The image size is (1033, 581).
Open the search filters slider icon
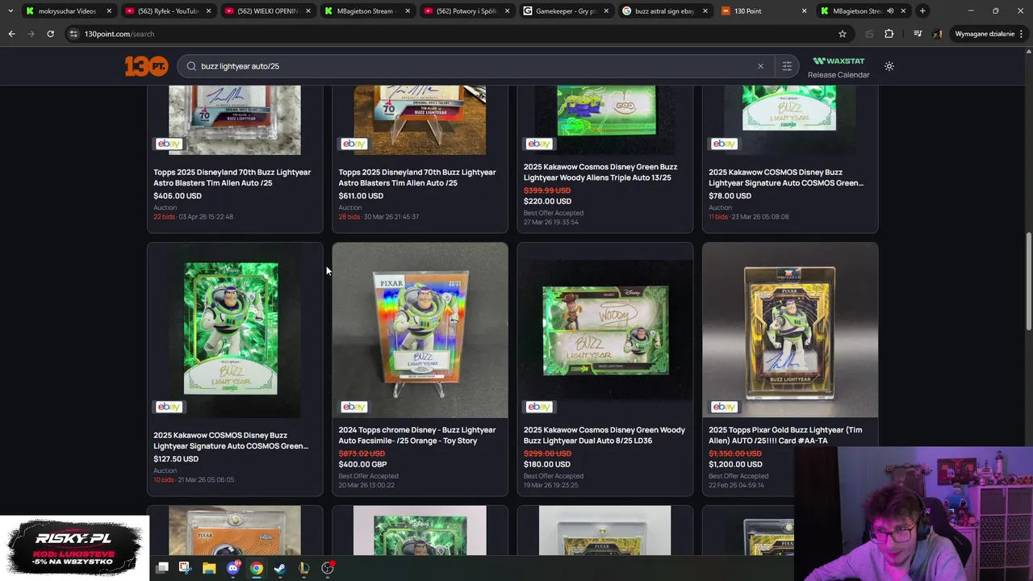(787, 66)
